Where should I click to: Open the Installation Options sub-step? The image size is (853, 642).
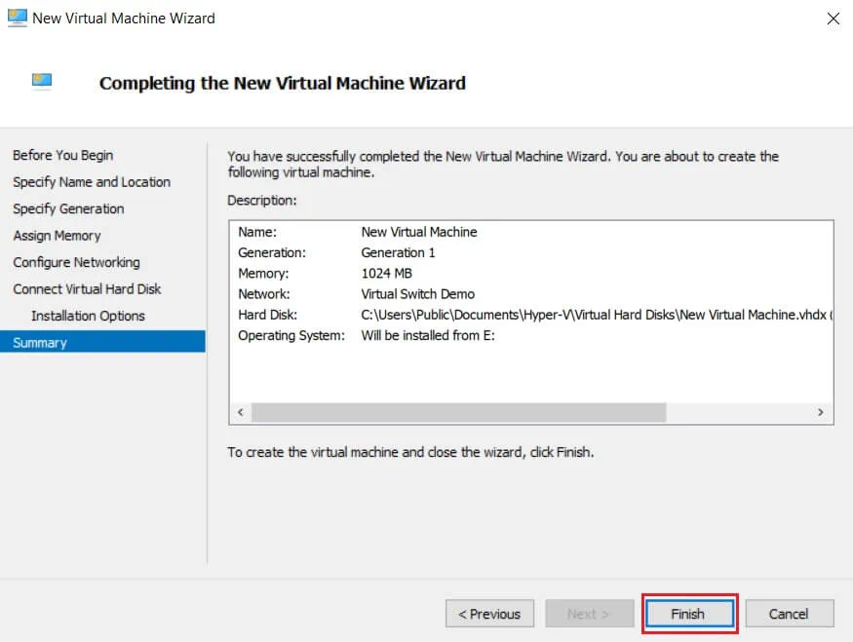[88, 316]
